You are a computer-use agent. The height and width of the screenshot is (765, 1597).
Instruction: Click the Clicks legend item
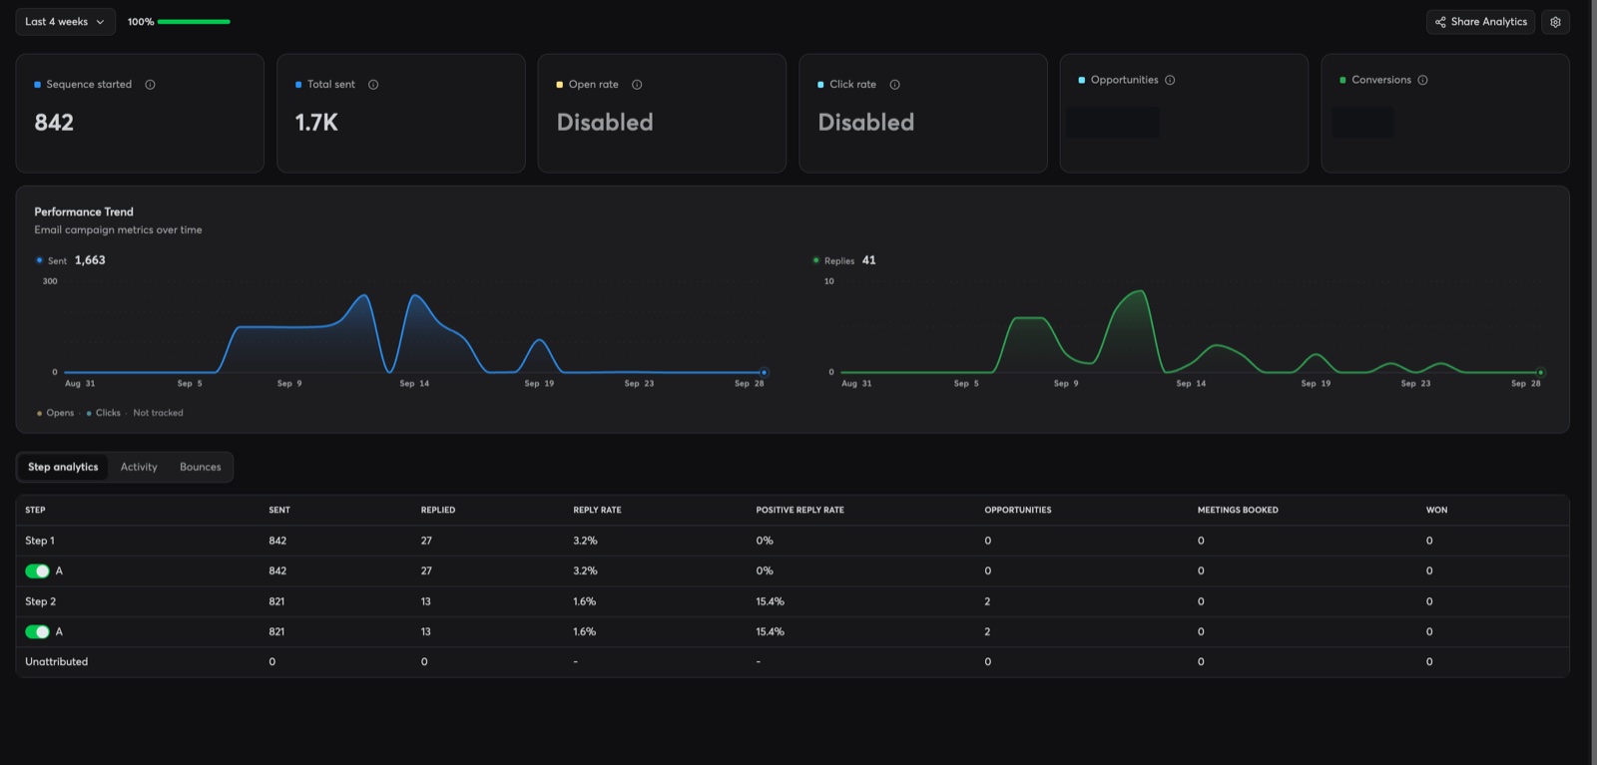point(104,413)
